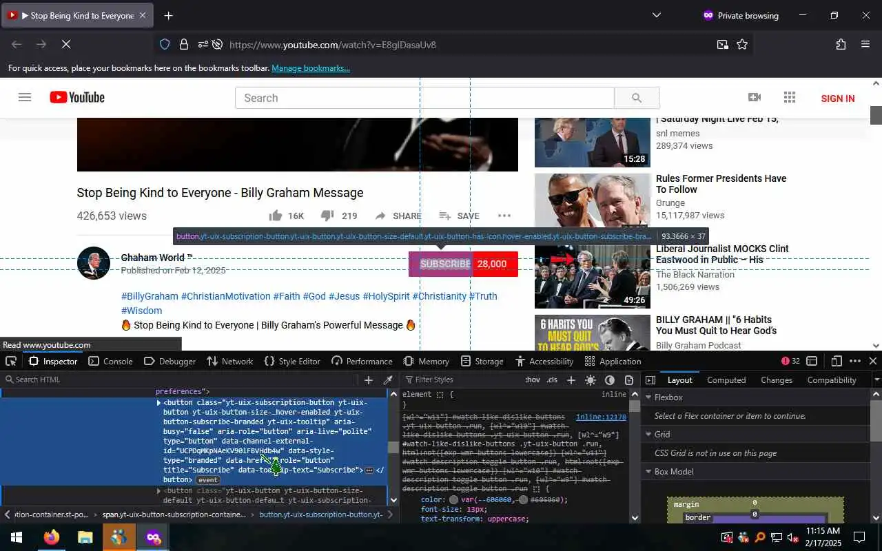
Task: Open the Windows Start button
Action: click(x=15, y=537)
